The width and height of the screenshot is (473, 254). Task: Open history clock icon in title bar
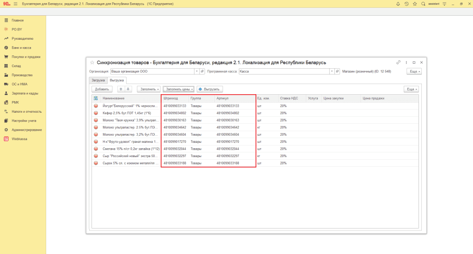coord(406,4)
